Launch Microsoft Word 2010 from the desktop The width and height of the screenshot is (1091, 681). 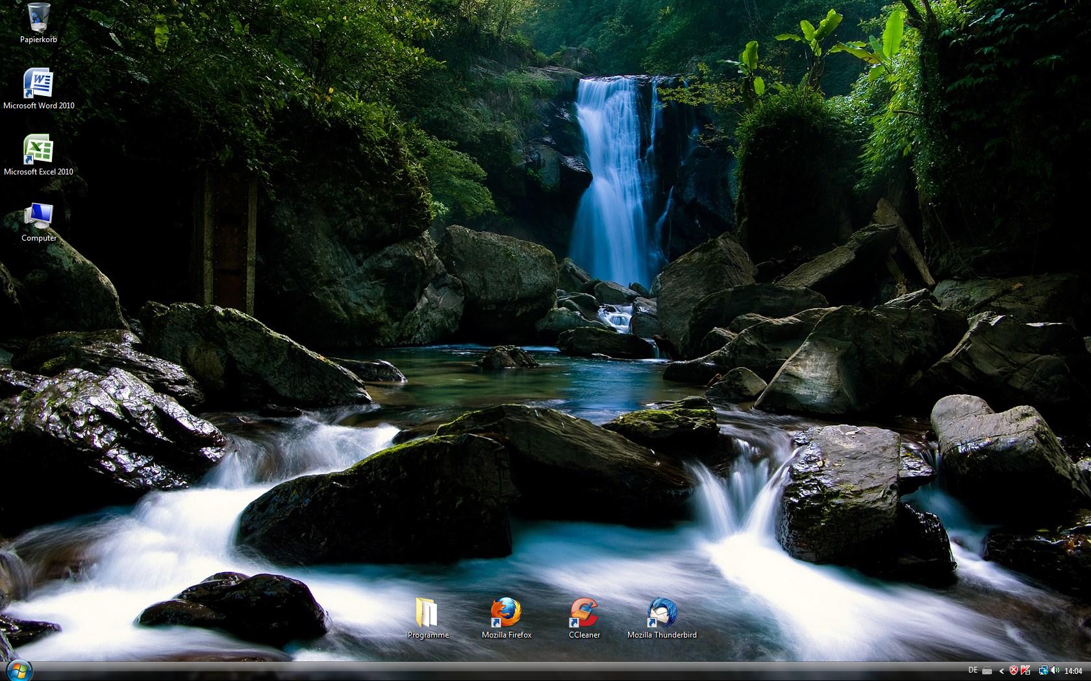pyautogui.click(x=39, y=81)
